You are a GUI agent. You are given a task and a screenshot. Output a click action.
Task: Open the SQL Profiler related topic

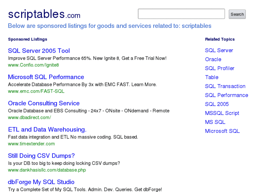(220, 68)
